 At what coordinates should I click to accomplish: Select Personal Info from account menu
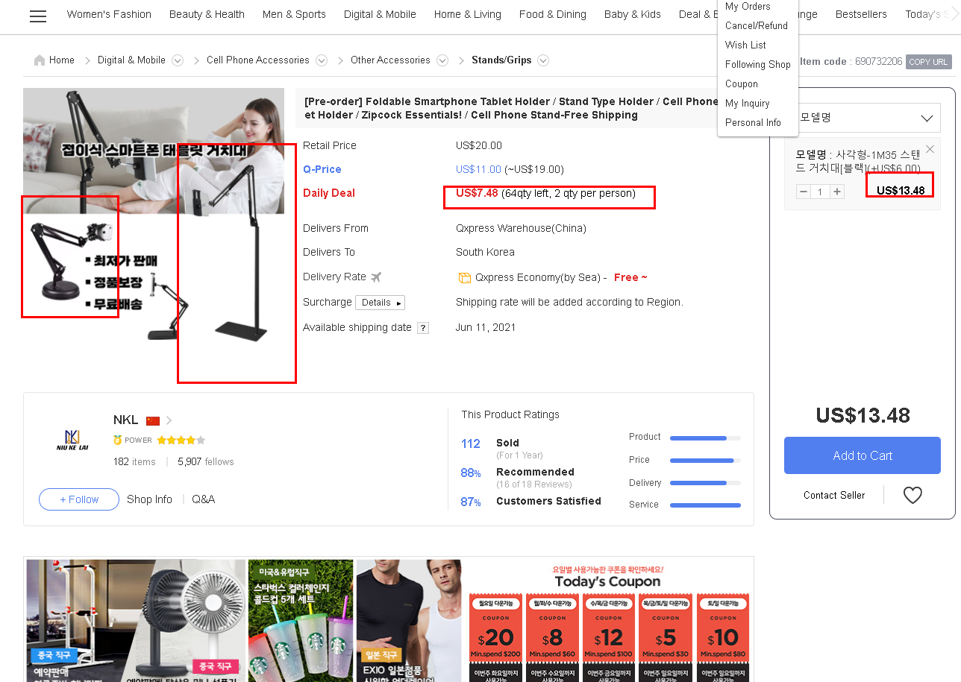(753, 123)
